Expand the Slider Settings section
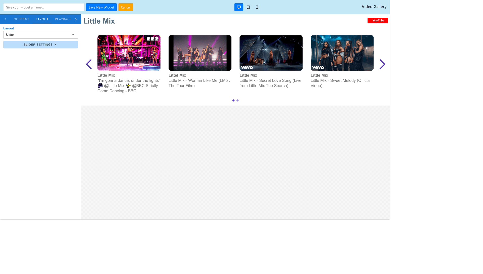 (x=40, y=44)
